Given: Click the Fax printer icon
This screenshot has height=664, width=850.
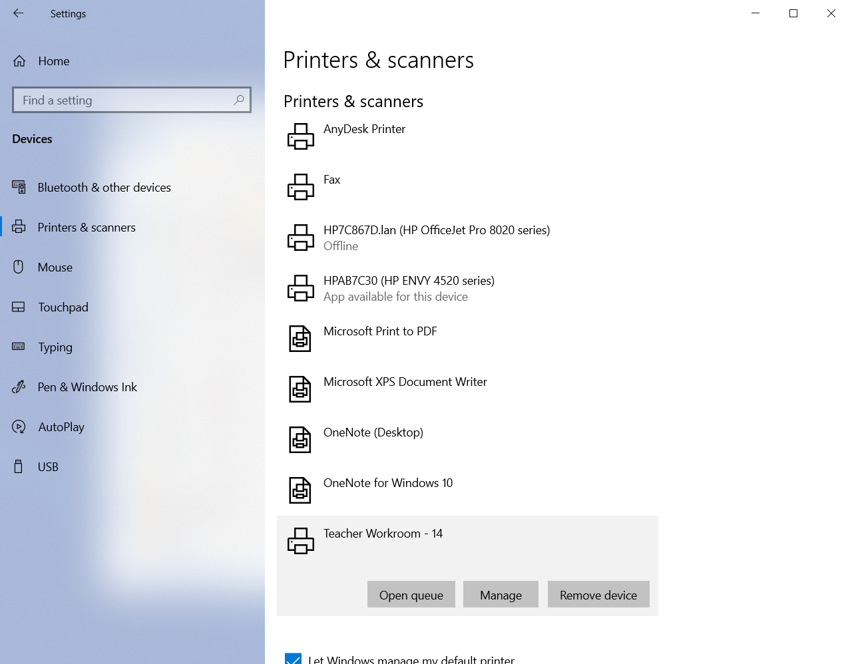Looking at the screenshot, I should (x=301, y=187).
